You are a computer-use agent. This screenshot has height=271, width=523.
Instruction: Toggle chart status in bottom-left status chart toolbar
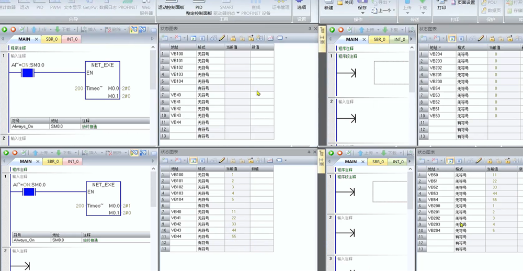click(x=193, y=161)
